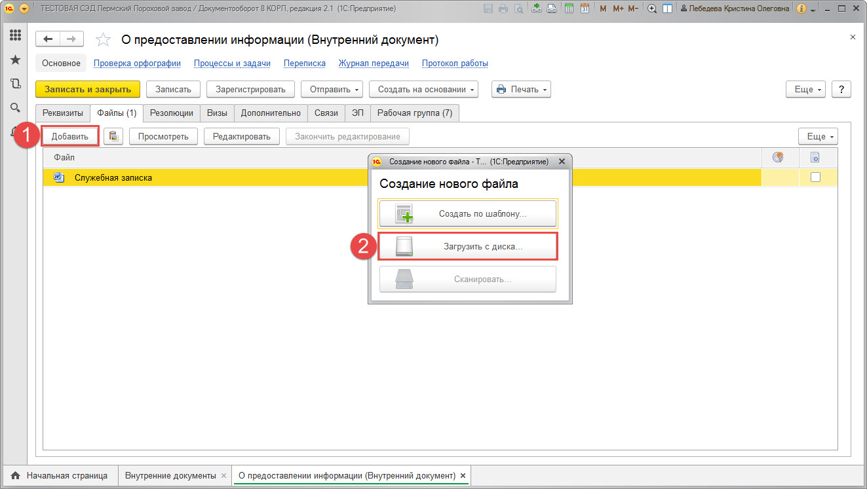The width and height of the screenshot is (867, 489).
Task: Switch to the Дополнительно tab
Action: click(x=271, y=113)
